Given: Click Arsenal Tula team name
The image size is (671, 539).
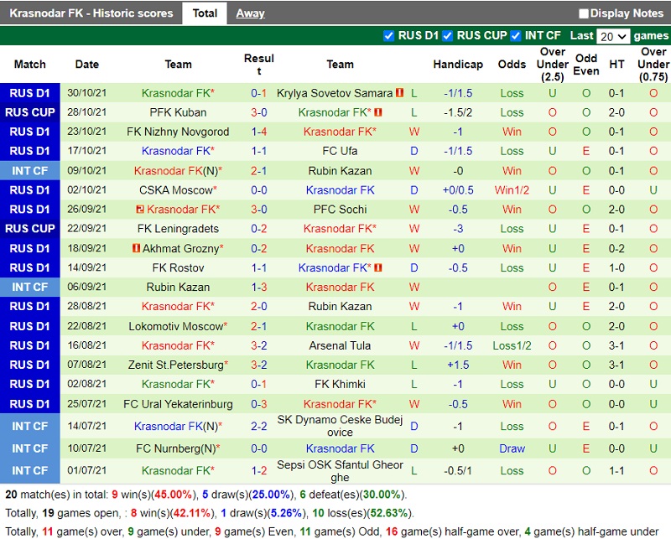Looking at the screenshot, I should point(340,345).
